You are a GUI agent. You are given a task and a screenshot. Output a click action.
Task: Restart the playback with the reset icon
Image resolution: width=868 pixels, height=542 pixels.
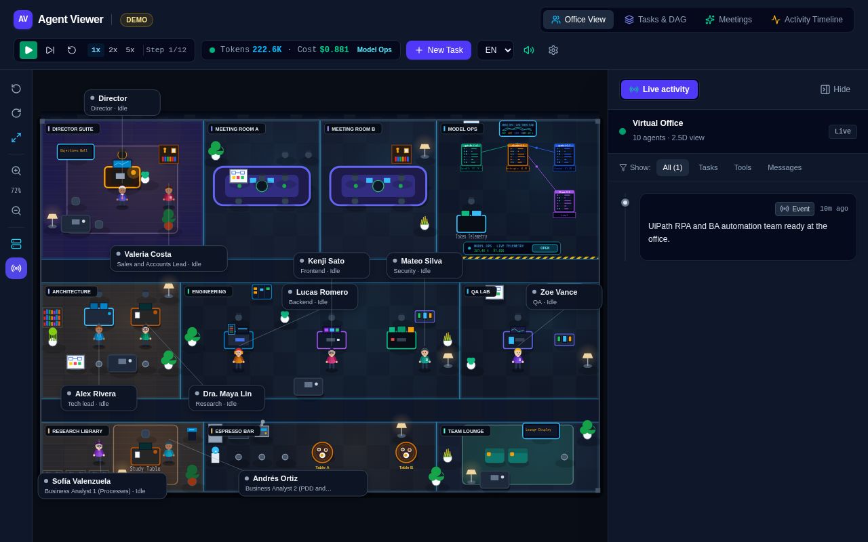72,50
